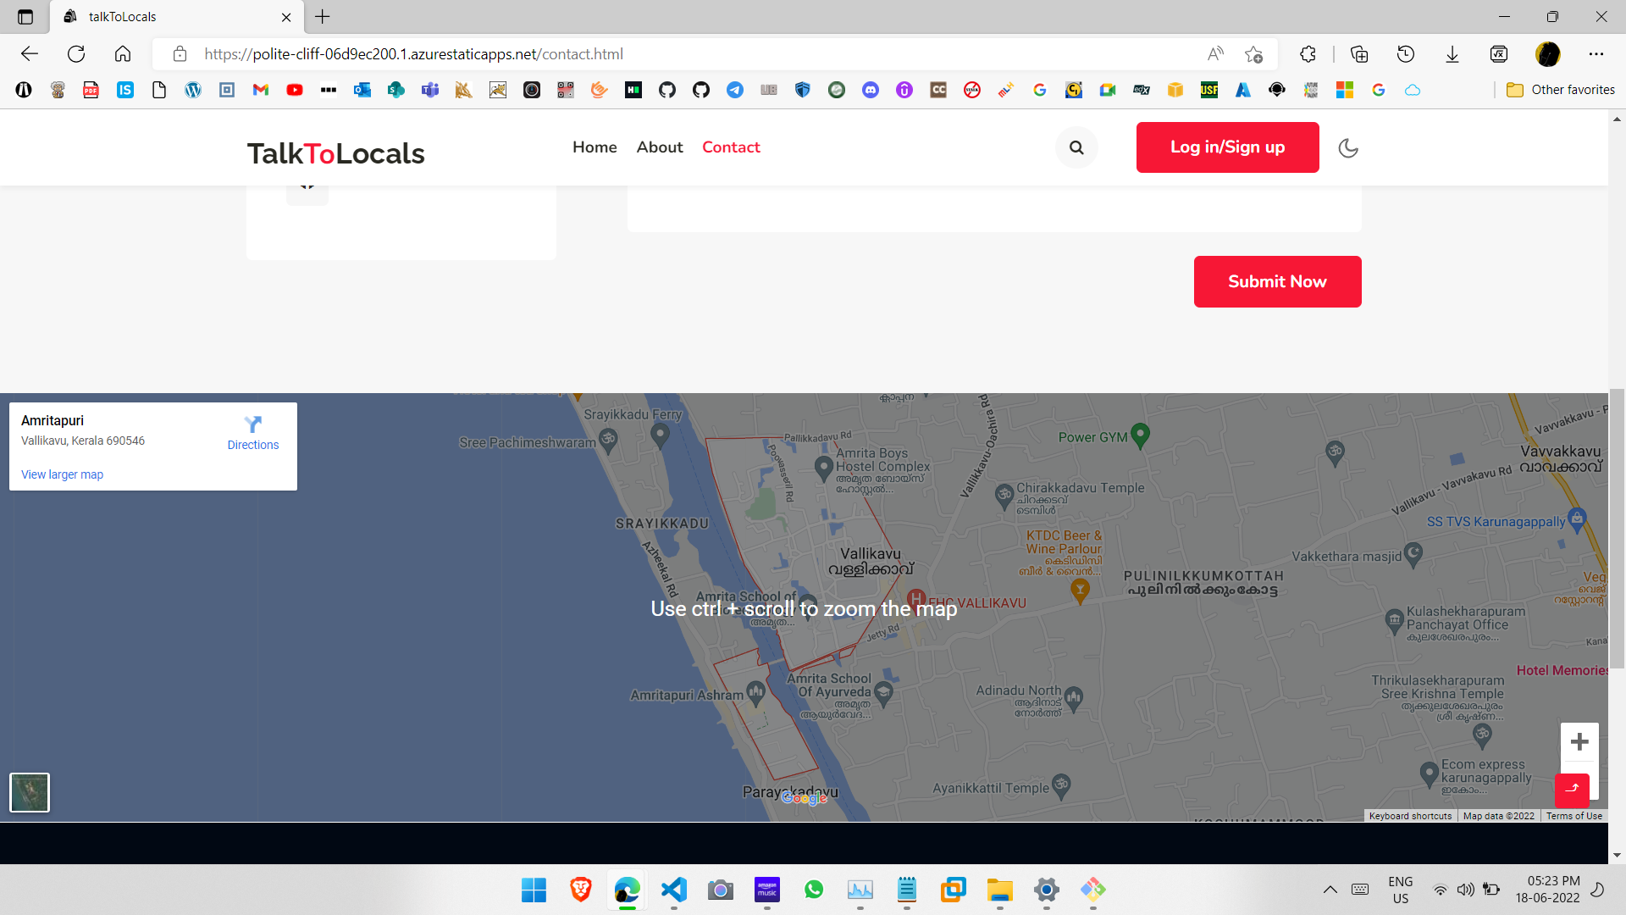Open browser Settings and more menu
The width and height of the screenshot is (1626, 915).
1596,54
